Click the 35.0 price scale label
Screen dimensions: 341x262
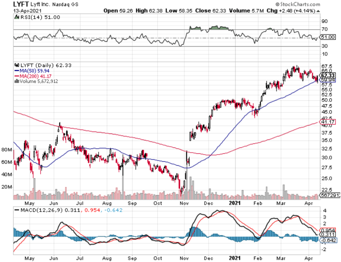pos(327,140)
